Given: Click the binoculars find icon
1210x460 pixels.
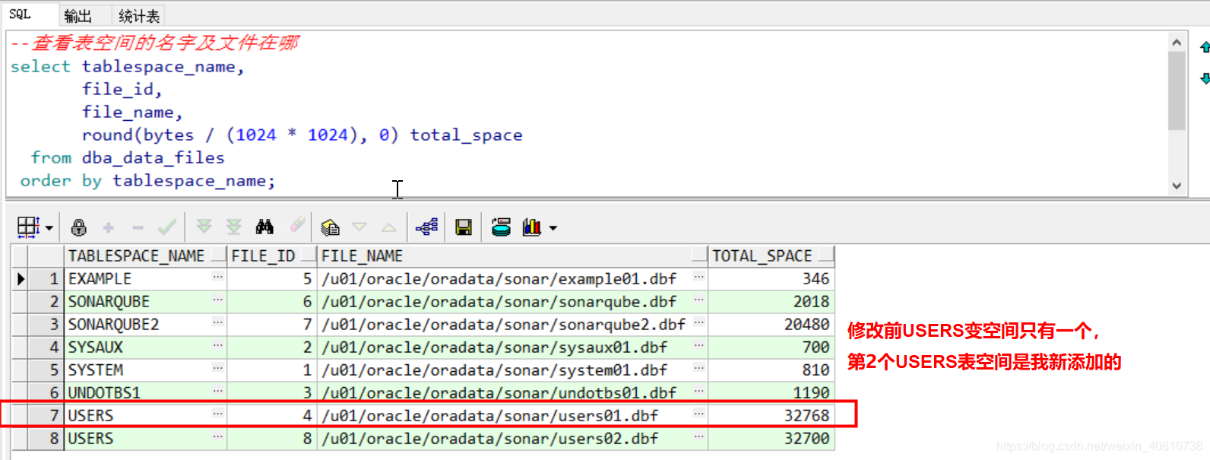Looking at the screenshot, I should [264, 227].
